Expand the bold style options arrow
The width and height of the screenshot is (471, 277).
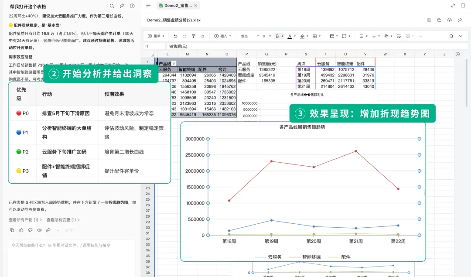(282, 36)
